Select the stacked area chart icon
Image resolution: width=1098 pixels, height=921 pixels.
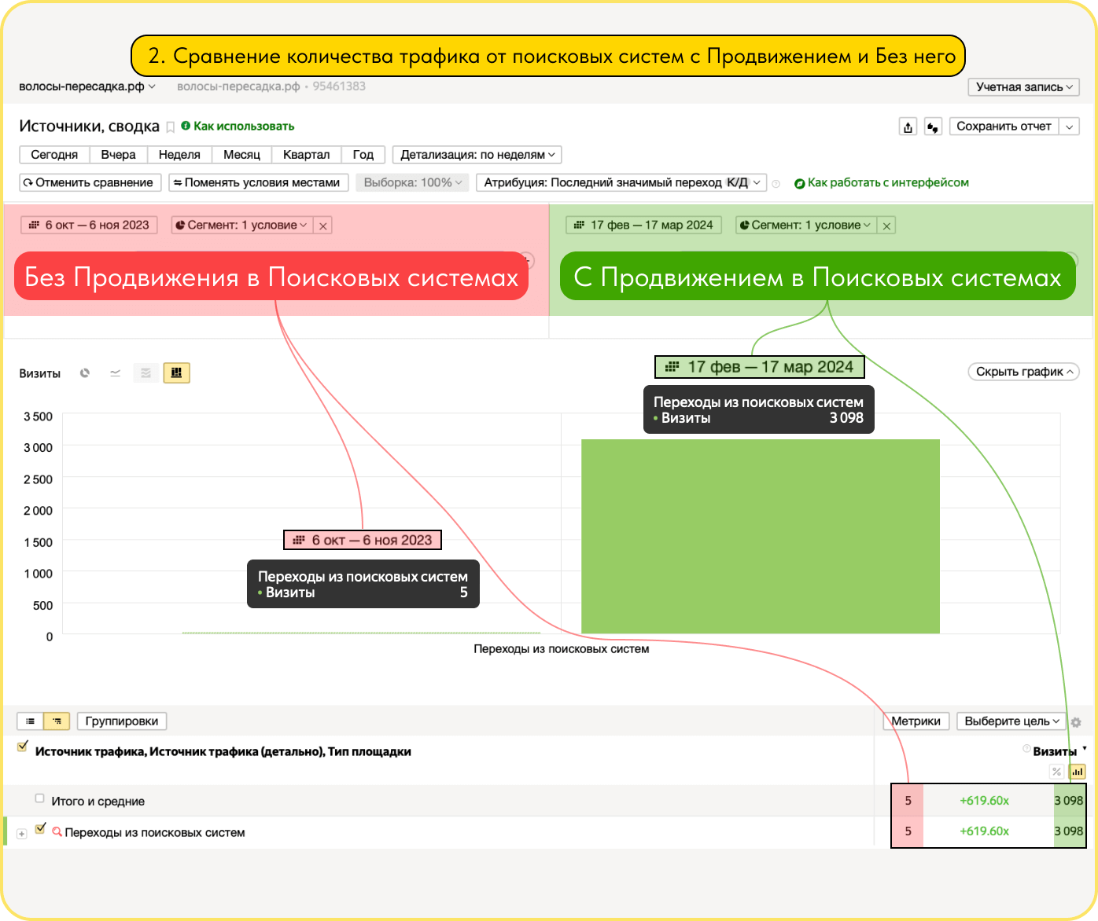(146, 373)
